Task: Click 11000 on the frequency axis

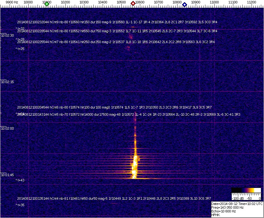Action: (214, 2)
